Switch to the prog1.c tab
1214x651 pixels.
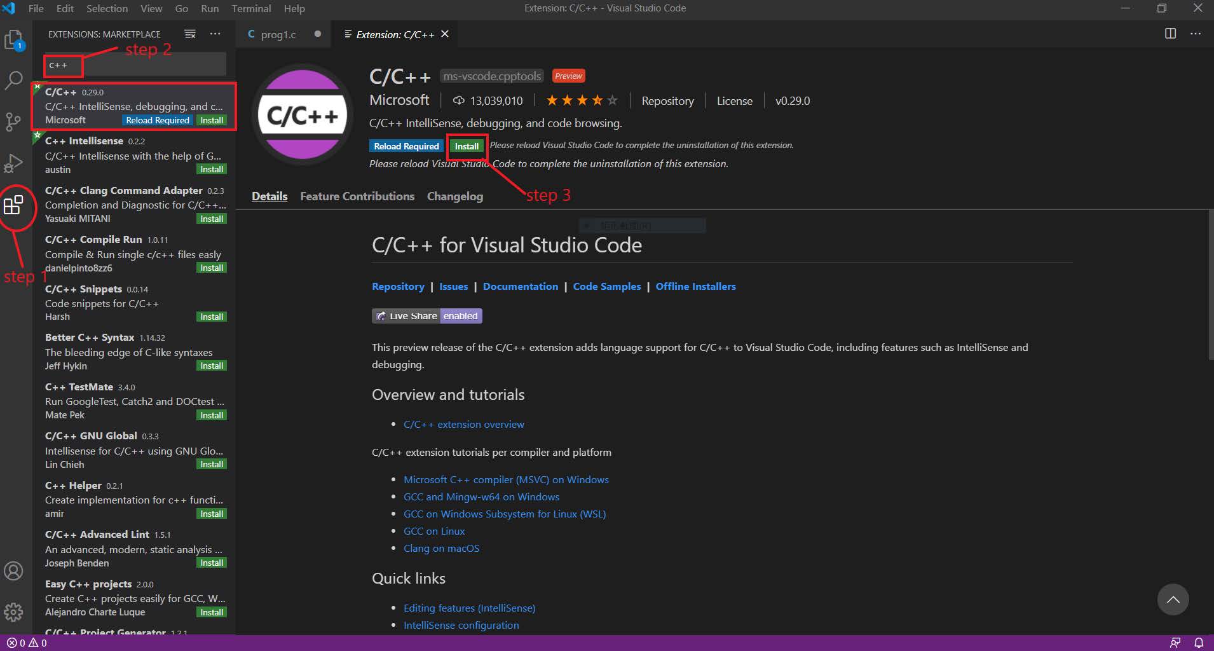(x=278, y=34)
